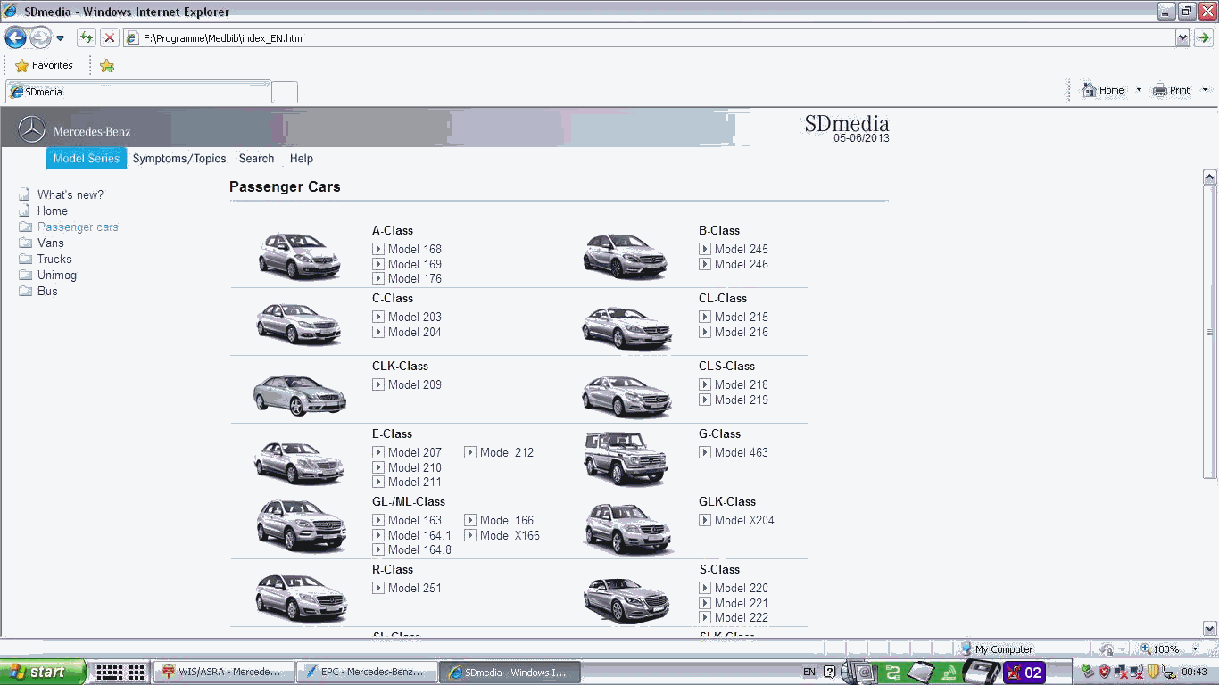Switch to WIS/ASRA taskbar window
Viewport: 1219px width, 685px height.
(223, 672)
